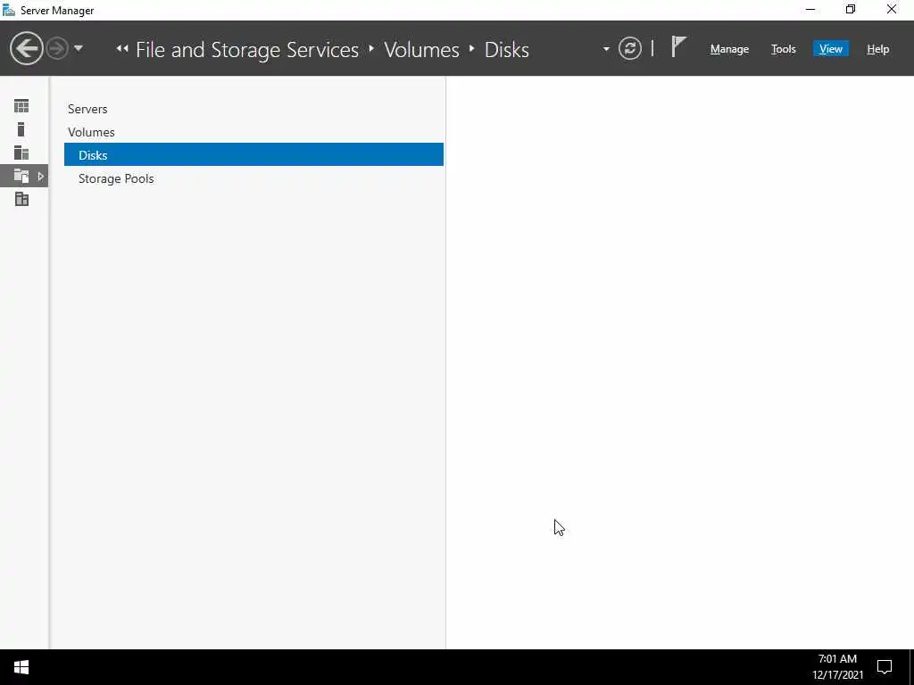Open the dropdown arrow left of Refresh
This screenshot has width=914, height=685.
click(x=606, y=49)
